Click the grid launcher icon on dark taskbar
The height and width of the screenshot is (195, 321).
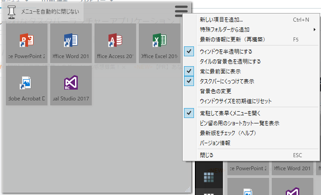209,177
